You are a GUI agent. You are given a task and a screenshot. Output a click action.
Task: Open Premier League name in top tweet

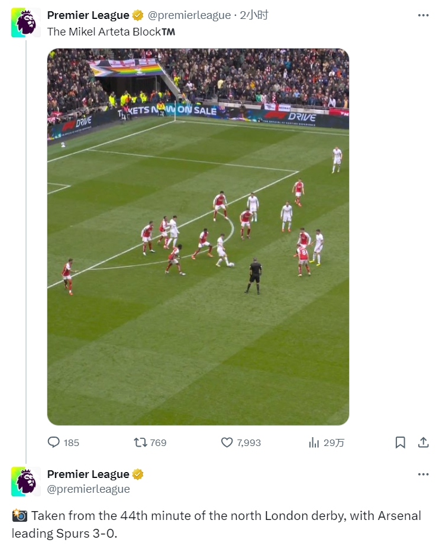pyautogui.click(x=88, y=15)
